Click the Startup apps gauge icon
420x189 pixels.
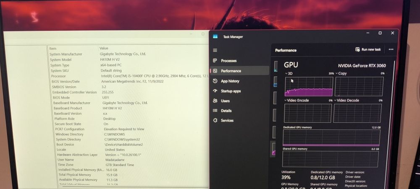tap(215, 91)
